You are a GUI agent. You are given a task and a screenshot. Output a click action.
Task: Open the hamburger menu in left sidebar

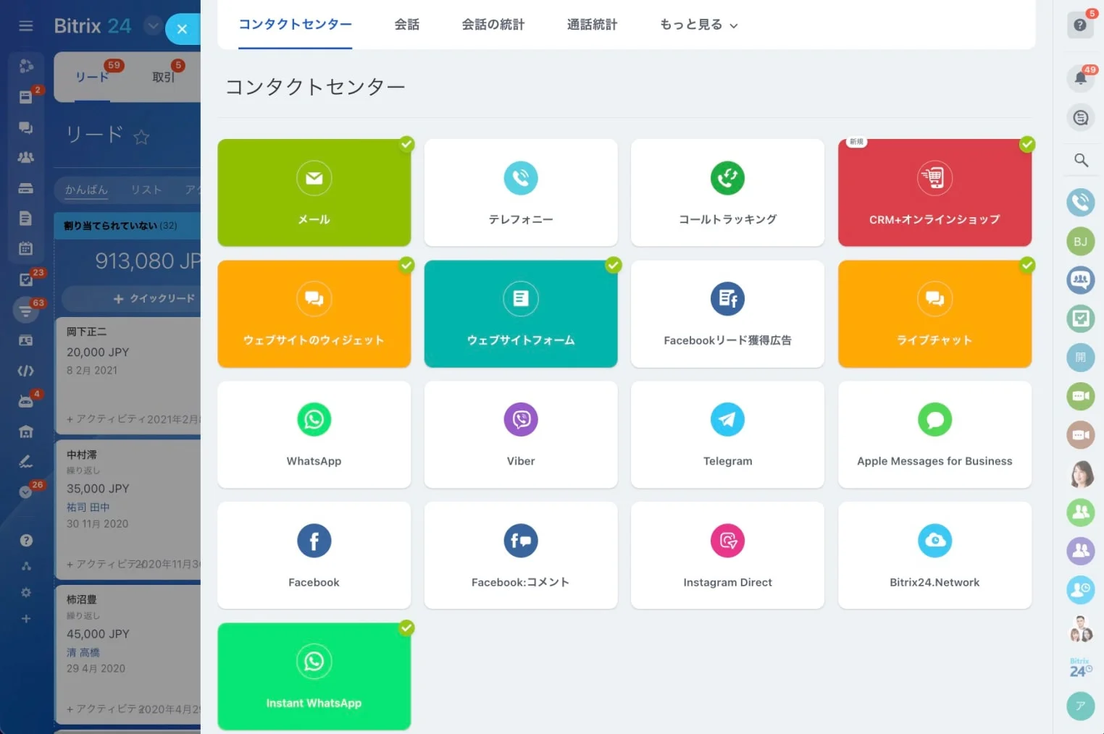[x=26, y=26]
